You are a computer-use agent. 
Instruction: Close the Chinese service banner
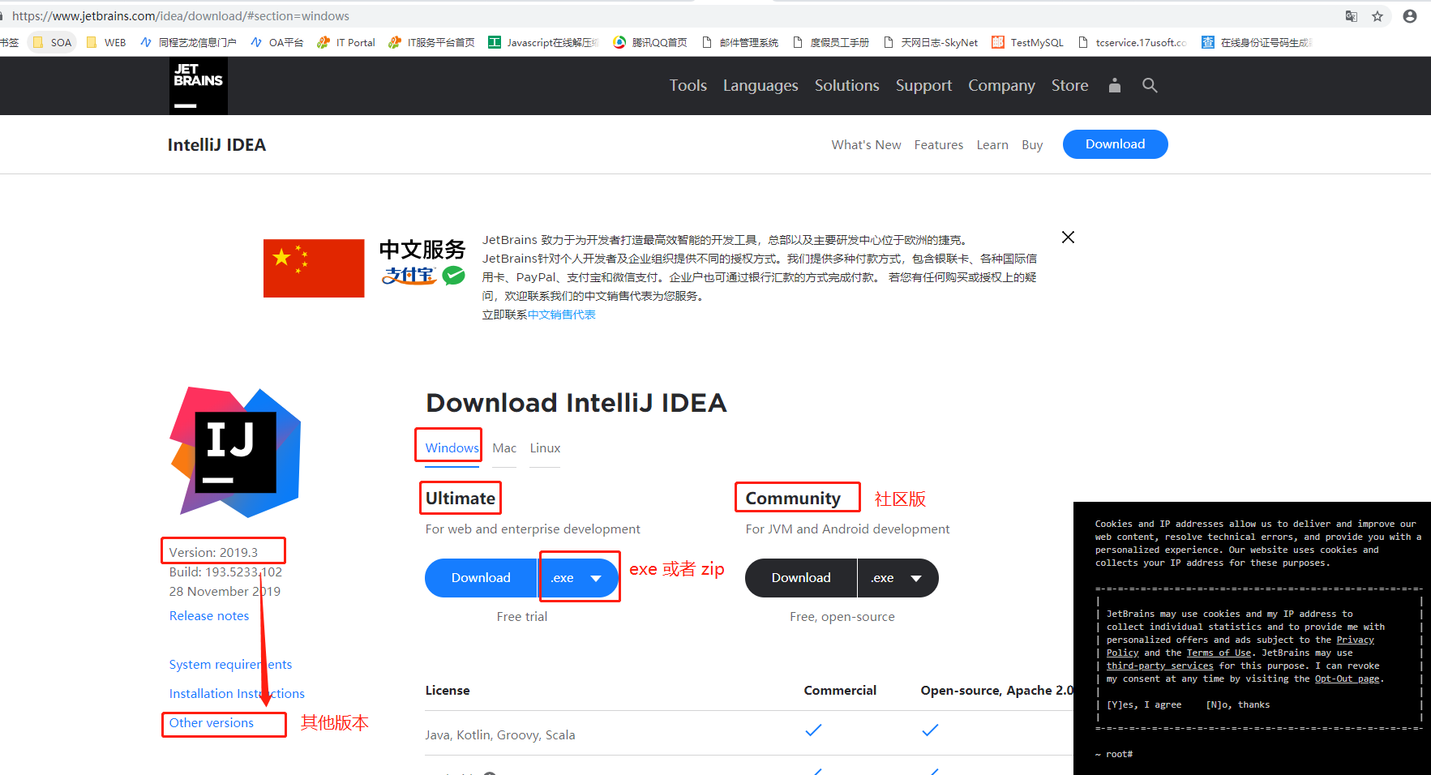1069,237
